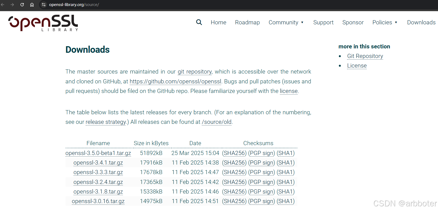438x211 pixels.
Task: Open the Downloads menu item
Action: click(x=421, y=22)
